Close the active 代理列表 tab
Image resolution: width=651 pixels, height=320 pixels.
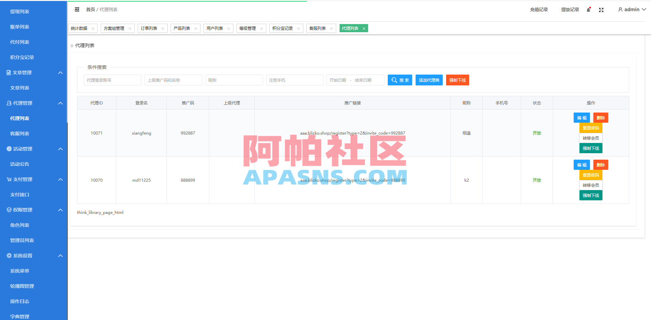(364, 28)
